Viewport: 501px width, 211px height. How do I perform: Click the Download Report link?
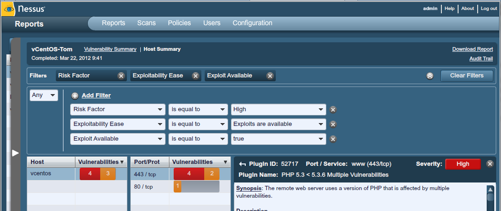tap(472, 49)
